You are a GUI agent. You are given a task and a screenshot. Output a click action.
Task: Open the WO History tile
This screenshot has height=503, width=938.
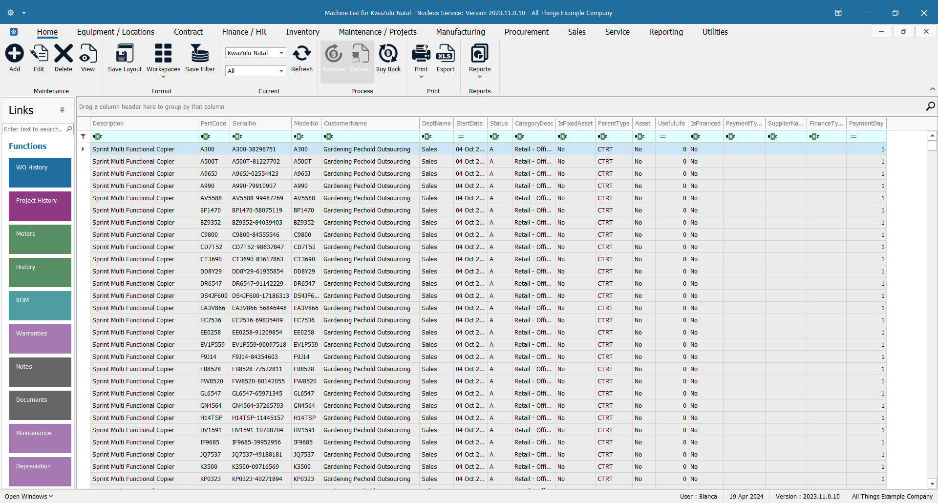pyautogui.click(x=40, y=172)
